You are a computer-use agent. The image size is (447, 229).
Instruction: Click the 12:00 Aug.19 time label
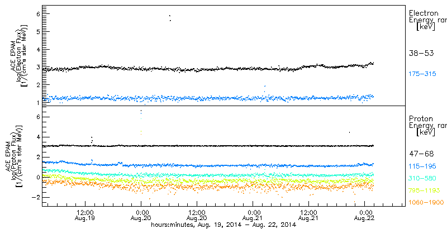coord(85,216)
